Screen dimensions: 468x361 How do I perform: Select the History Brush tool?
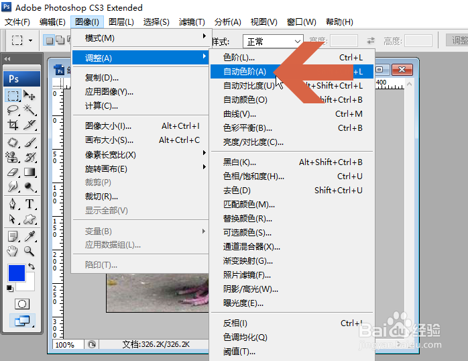tap(30, 157)
